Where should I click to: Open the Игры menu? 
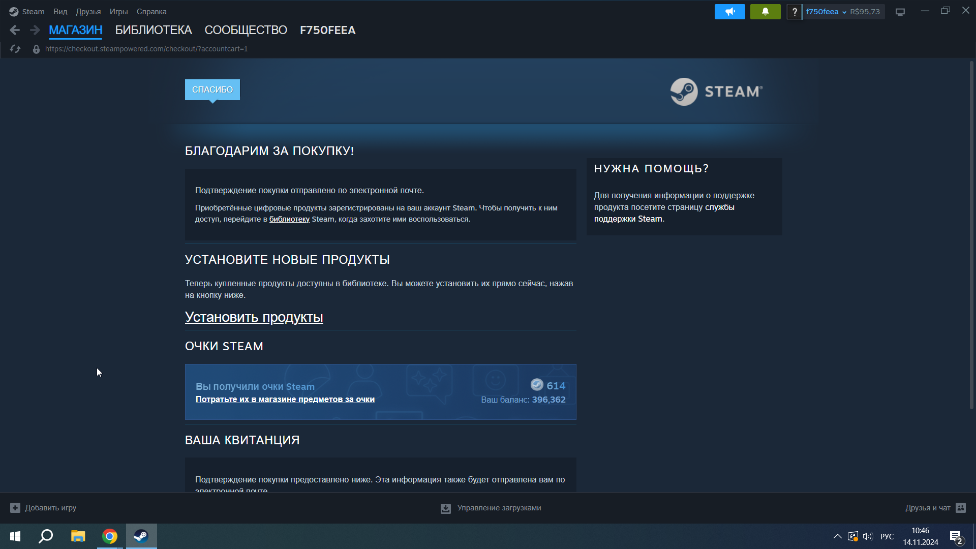point(118,12)
